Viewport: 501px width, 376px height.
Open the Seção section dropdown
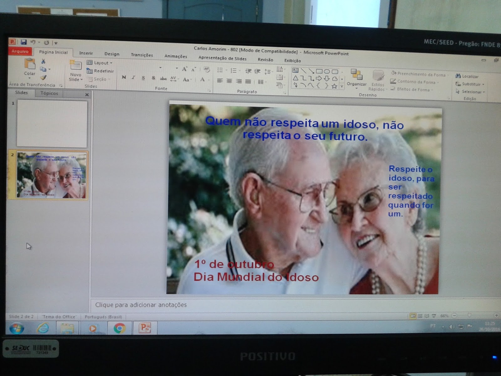(99, 79)
